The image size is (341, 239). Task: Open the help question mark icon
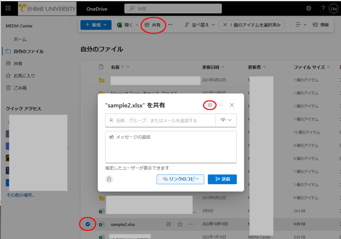[x=323, y=8]
